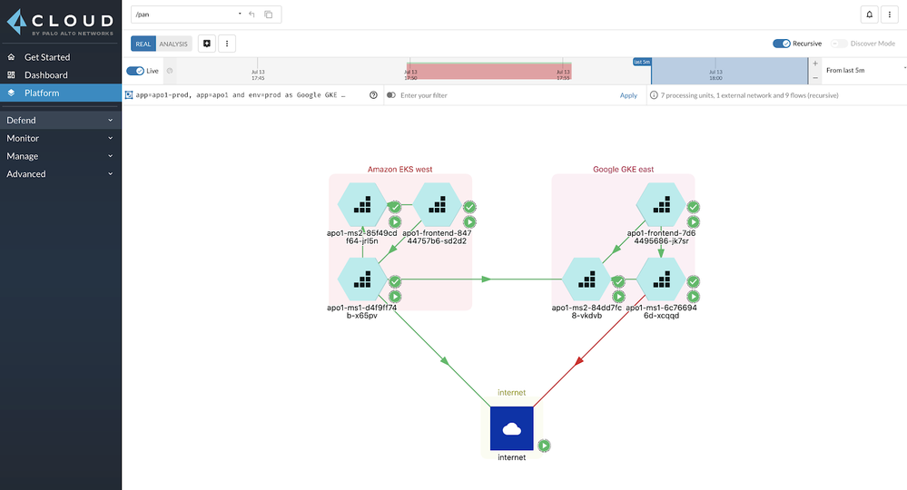Click the help icon beside Live
907x490 pixels.
pos(170,71)
